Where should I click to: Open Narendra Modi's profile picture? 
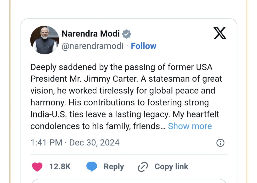(45, 40)
